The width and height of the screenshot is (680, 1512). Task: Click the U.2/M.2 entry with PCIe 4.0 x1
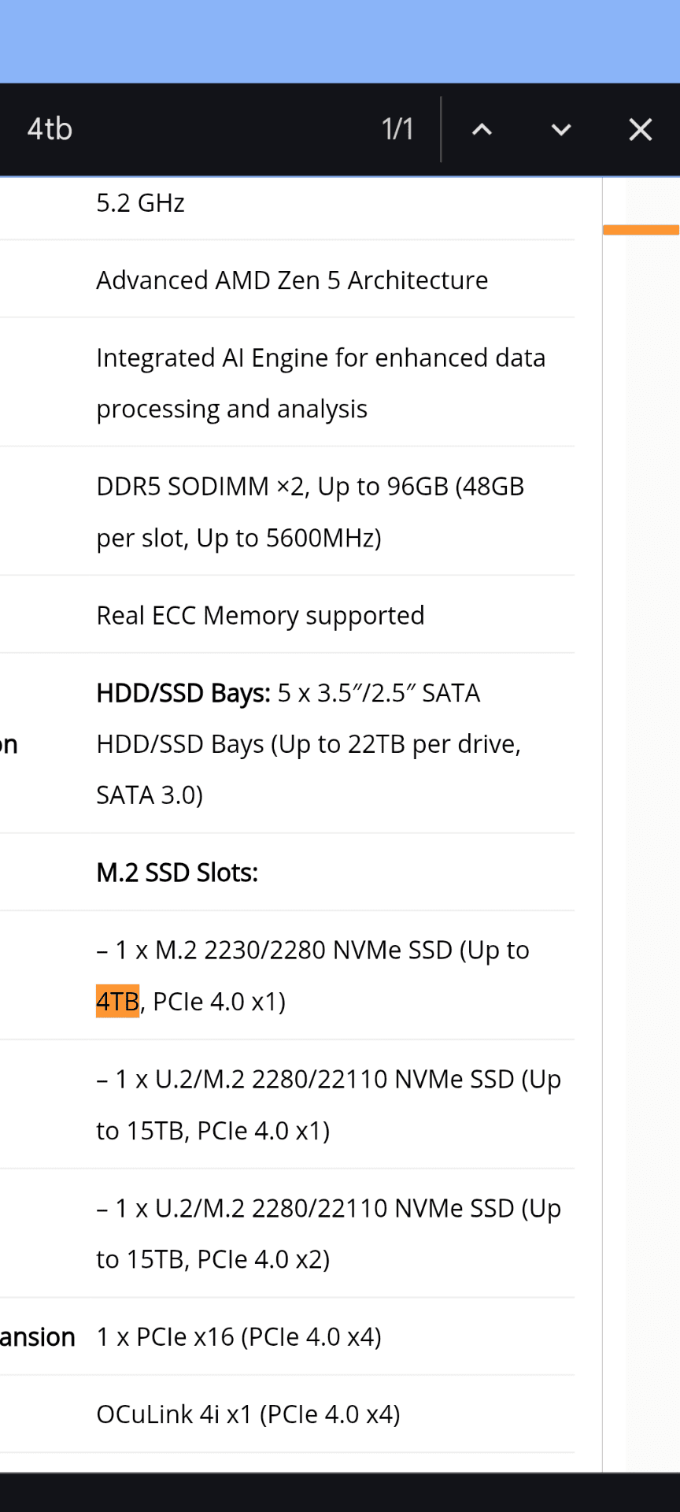[x=328, y=1104]
